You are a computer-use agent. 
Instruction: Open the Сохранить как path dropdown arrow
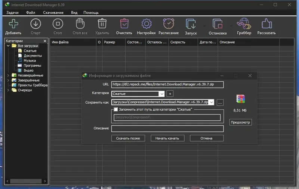[x=212, y=102]
